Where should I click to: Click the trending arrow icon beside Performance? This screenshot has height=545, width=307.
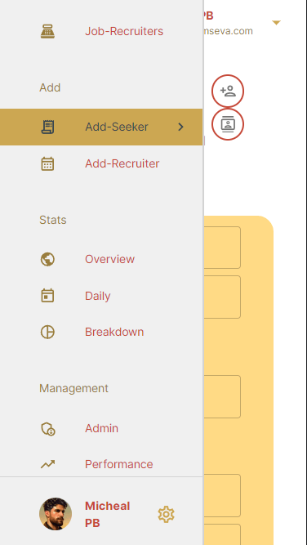pos(47,464)
